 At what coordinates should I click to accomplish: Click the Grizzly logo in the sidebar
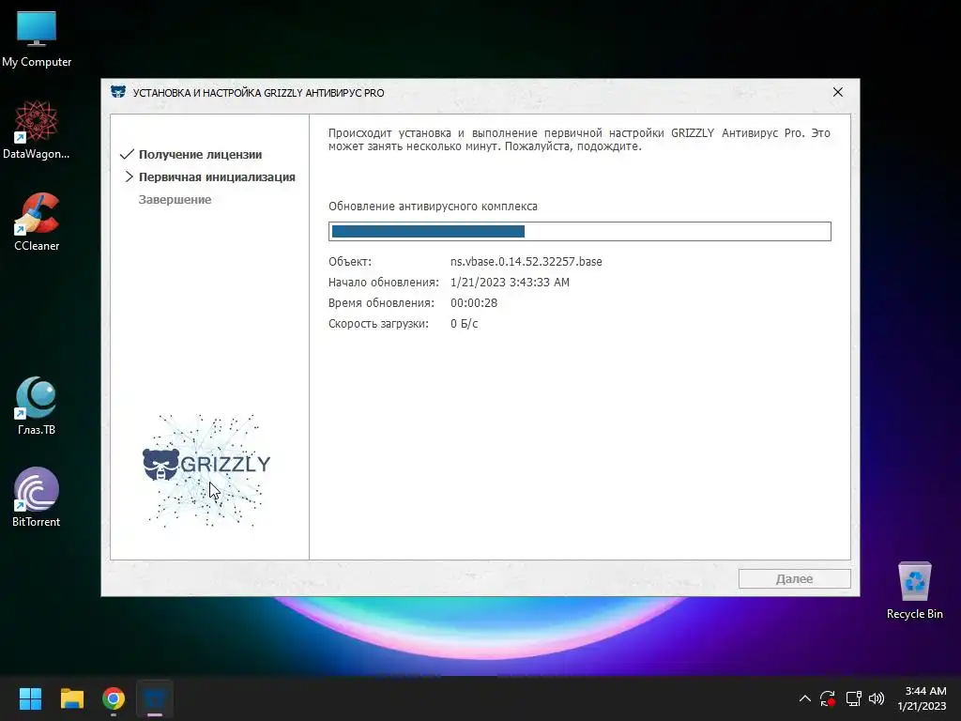point(206,470)
